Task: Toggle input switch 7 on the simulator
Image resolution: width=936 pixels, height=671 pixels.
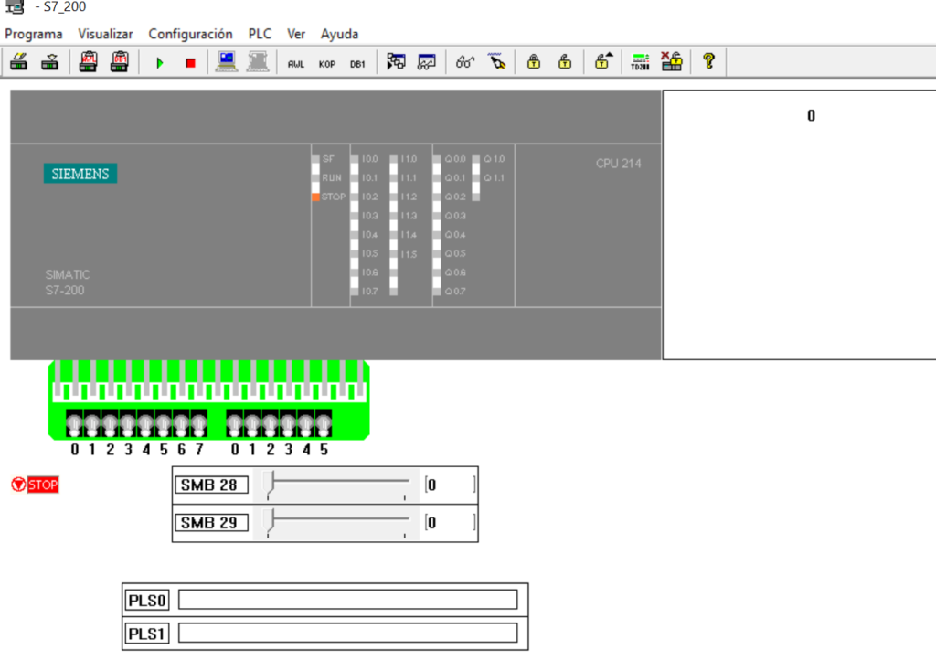Action: pos(198,424)
